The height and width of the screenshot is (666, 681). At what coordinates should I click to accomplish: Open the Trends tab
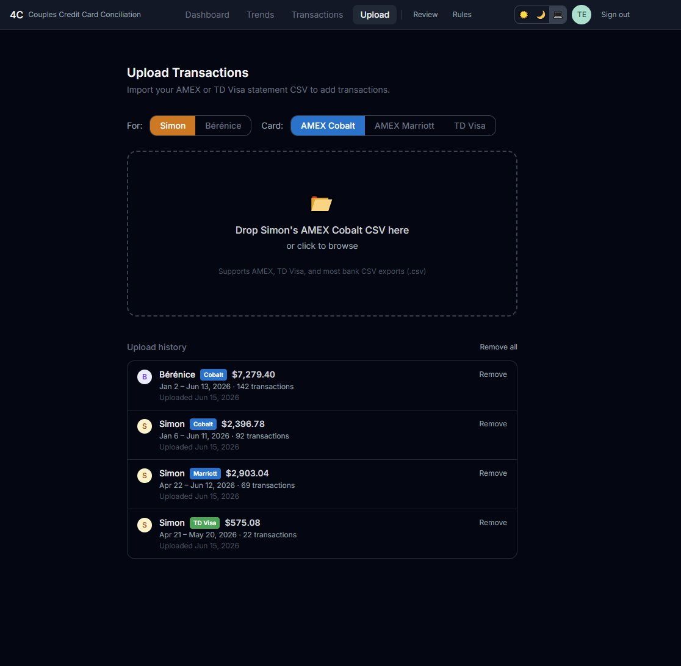[x=260, y=15]
